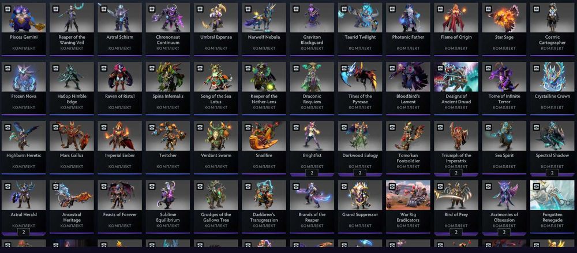The height and width of the screenshot is (253, 577).
Task: Select the Star Sage set thumbnail
Action: click(x=504, y=18)
